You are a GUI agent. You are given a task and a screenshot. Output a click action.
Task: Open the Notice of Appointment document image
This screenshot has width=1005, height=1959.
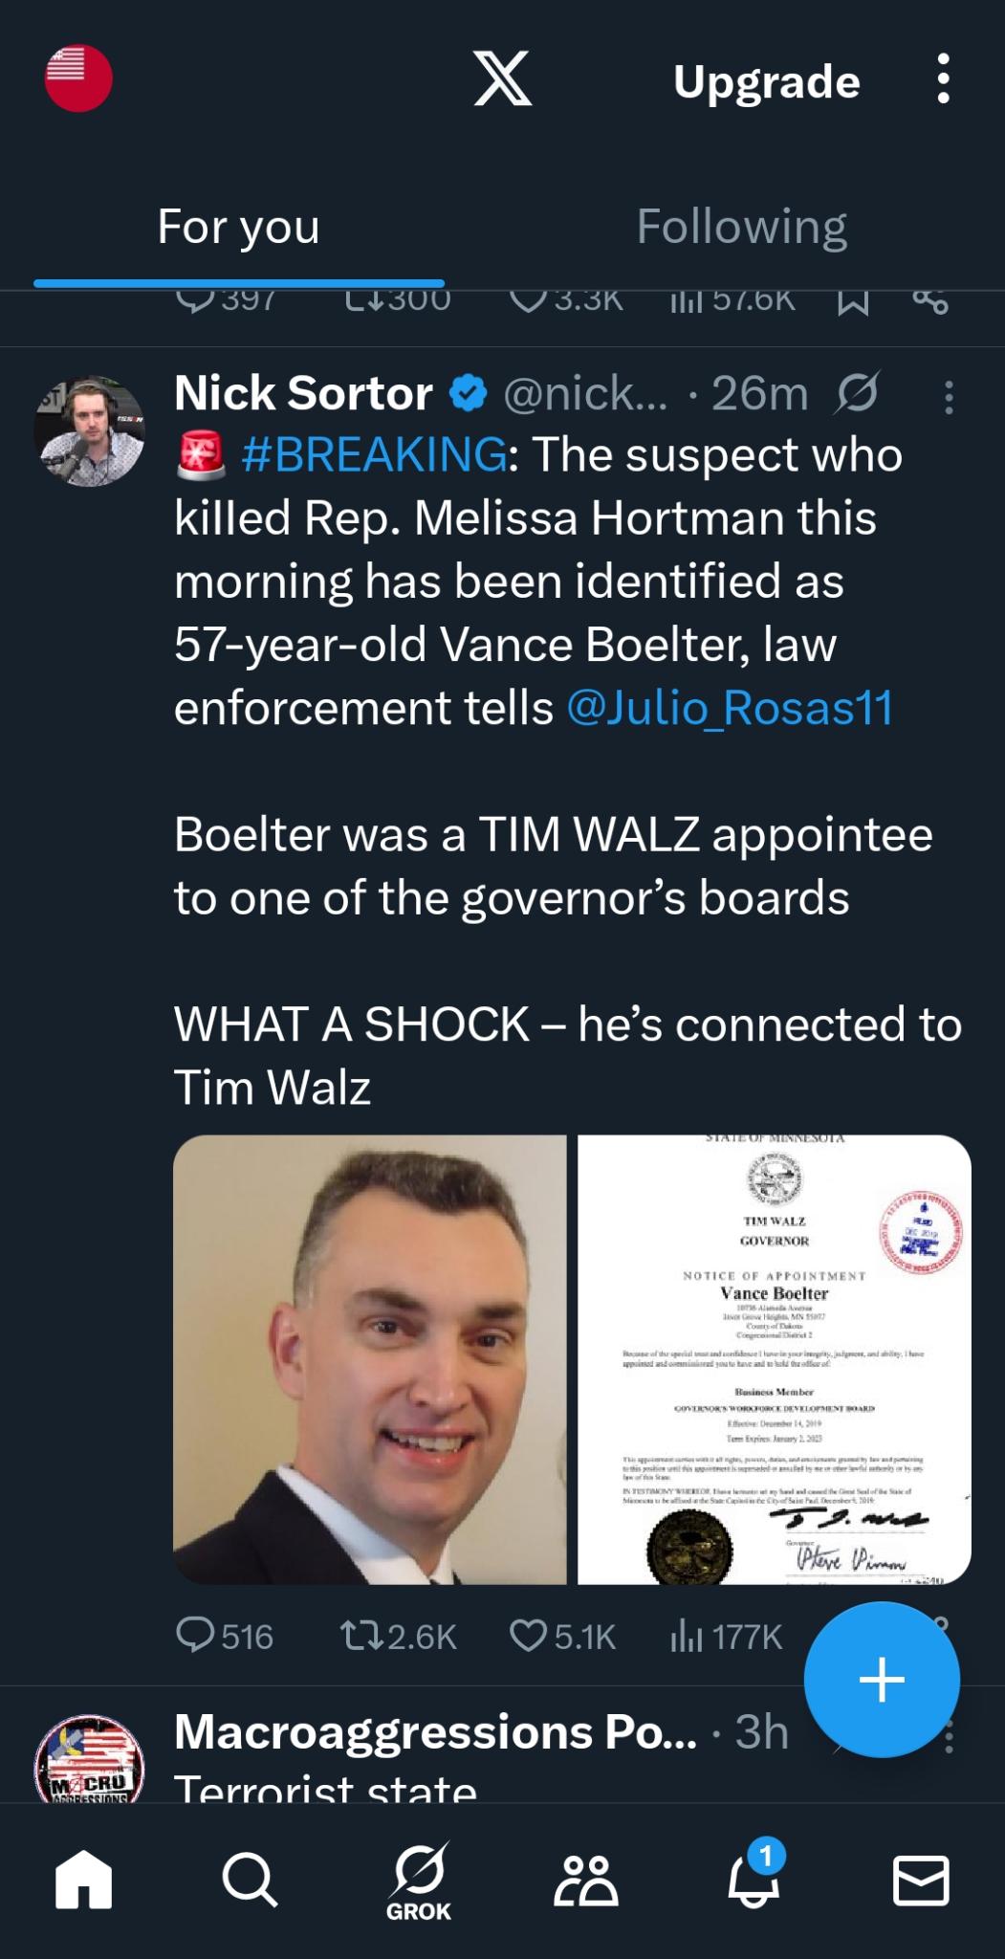[774, 1359]
